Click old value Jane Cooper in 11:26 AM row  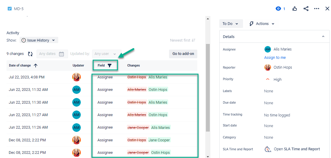(138, 127)
